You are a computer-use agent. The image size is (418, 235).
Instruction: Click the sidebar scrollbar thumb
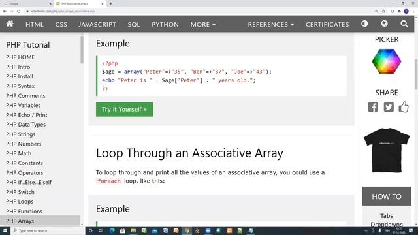(82, 50)
